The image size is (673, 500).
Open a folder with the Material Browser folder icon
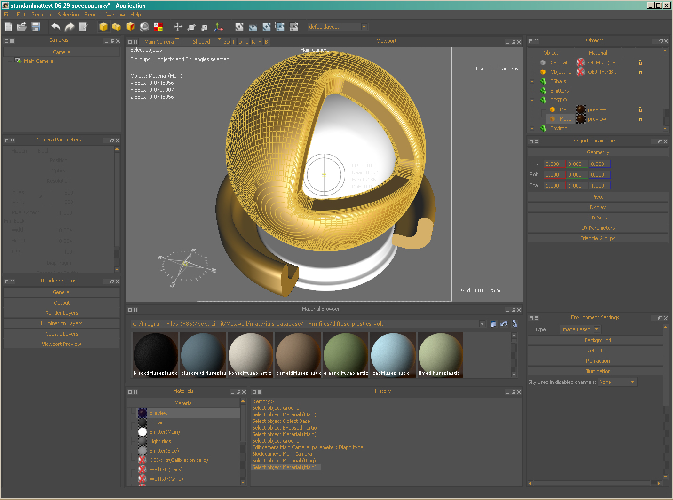[x=493, y=323]
